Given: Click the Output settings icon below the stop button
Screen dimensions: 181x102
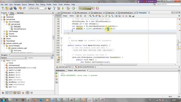Looking at the screenshot, I should (x=57, y=82).
